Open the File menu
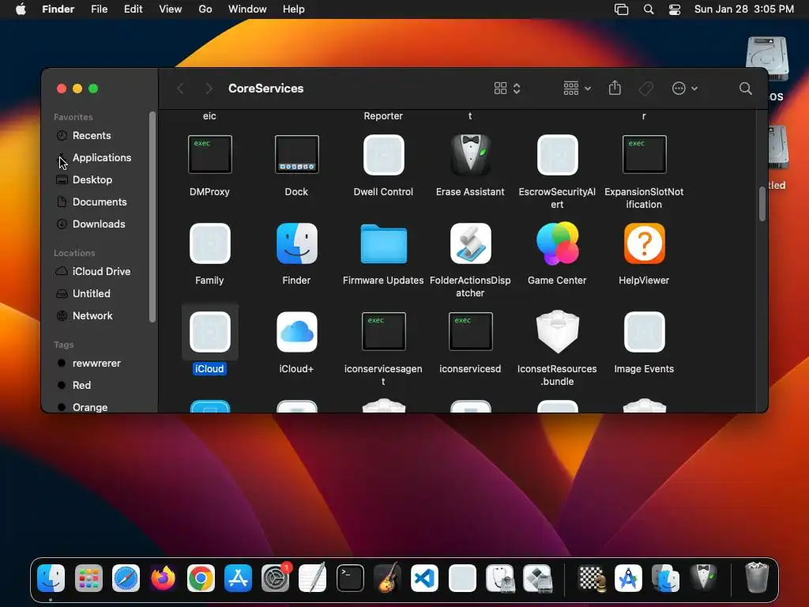 tap(99, 9)
